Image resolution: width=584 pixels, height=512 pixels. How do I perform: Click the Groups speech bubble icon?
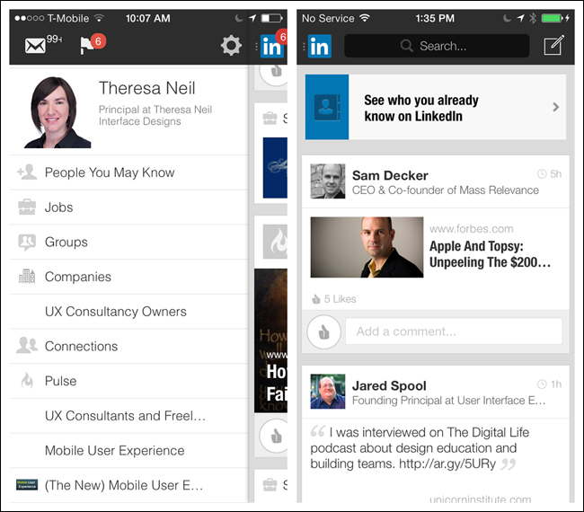pos(27,242)
